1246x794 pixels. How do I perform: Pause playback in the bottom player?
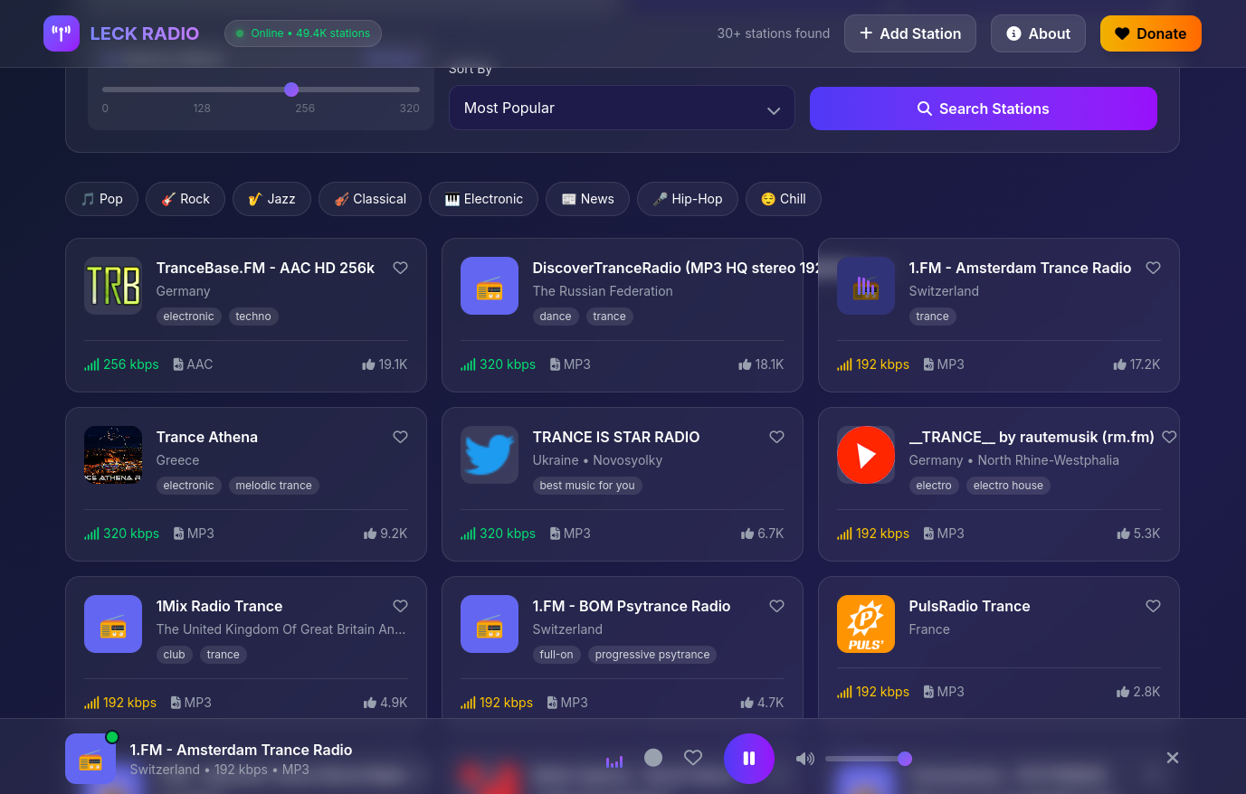tap(749, 758)
